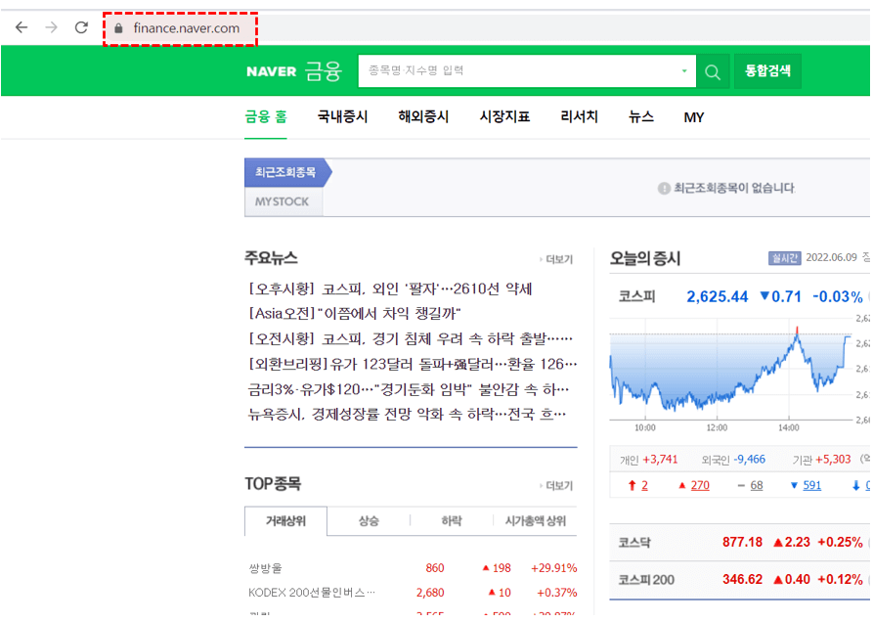This screenshot has height=622, width=873.
Task: Open news 뉴욕증시, 경제성장률 전망 악화
Action: (407, 414)
